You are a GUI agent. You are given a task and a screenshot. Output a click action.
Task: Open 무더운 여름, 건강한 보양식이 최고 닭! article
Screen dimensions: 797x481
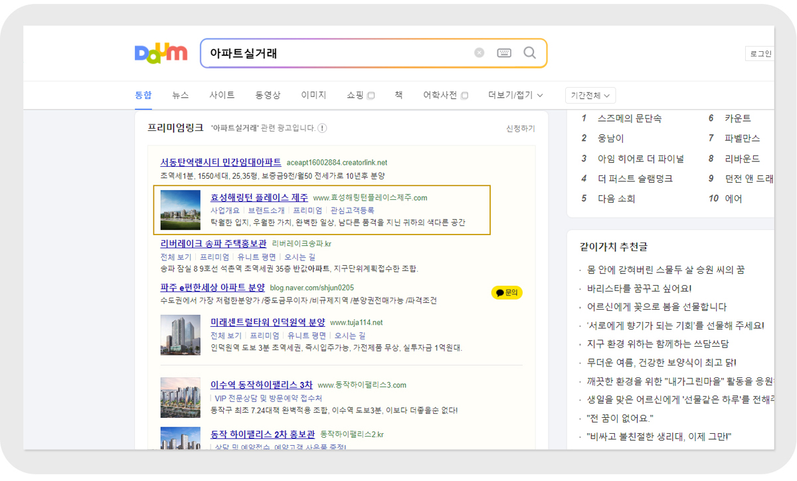(662, 363)
